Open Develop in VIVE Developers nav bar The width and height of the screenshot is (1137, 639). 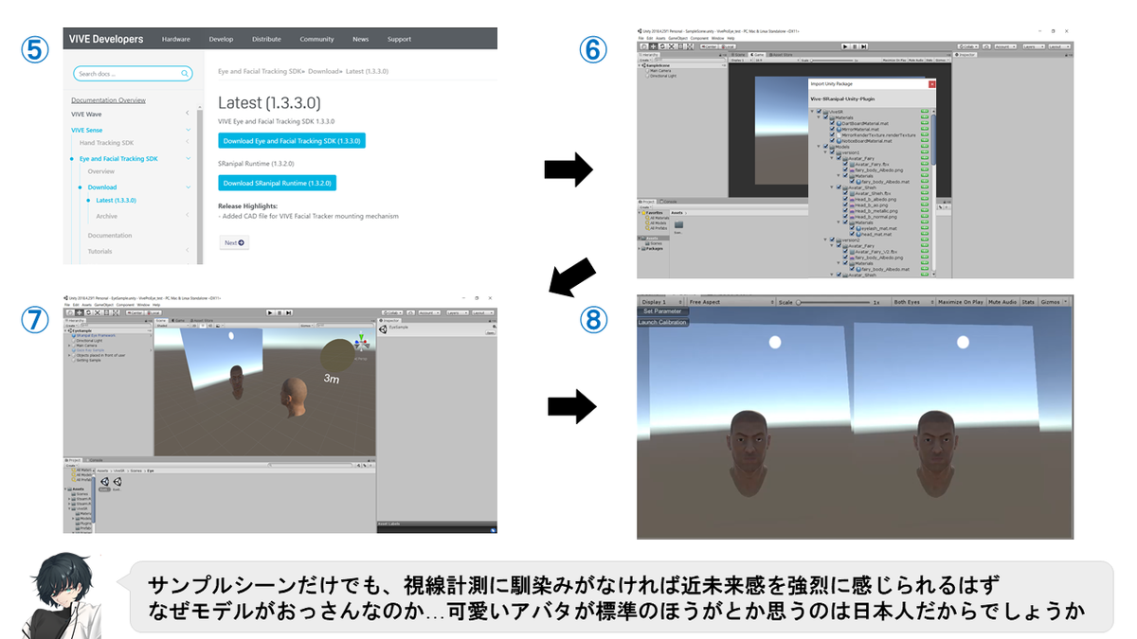tap(221, 39)
